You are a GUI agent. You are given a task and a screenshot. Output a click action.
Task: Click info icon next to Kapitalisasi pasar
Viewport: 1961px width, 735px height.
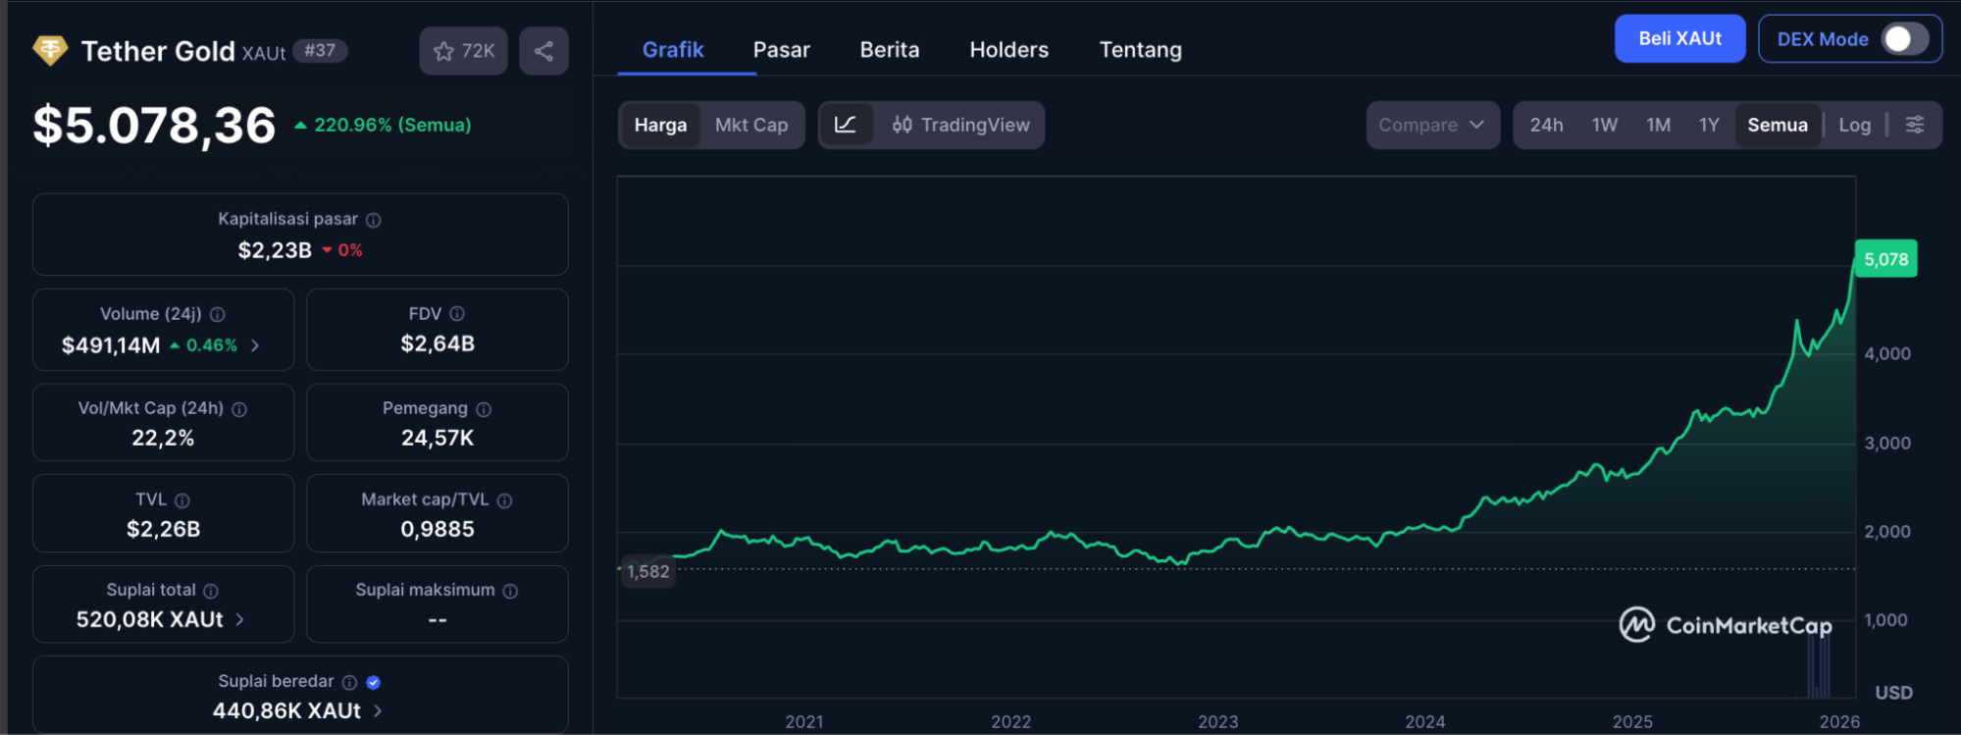(x=374, y=220)
